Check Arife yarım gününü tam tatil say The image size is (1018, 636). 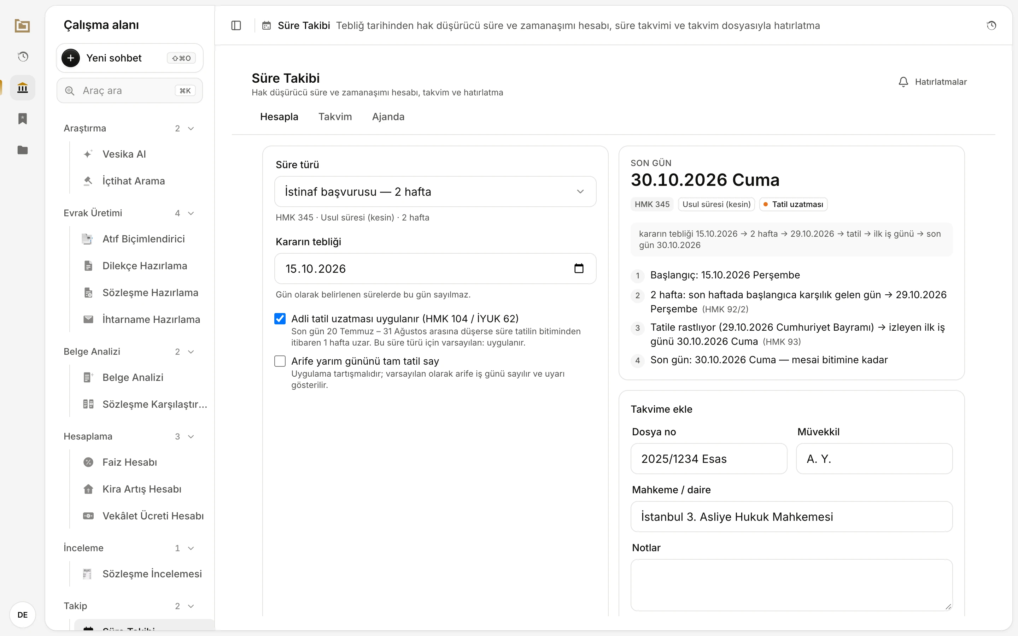[280, 361]
